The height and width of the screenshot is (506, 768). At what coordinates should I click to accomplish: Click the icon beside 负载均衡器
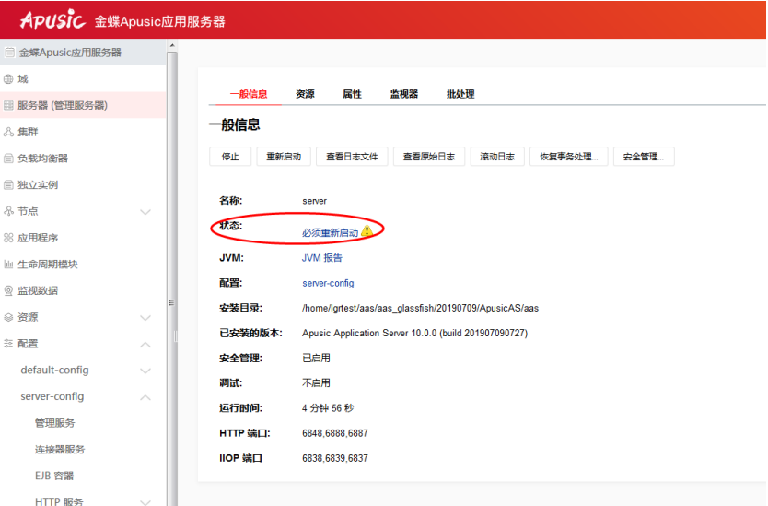point(8,159)
